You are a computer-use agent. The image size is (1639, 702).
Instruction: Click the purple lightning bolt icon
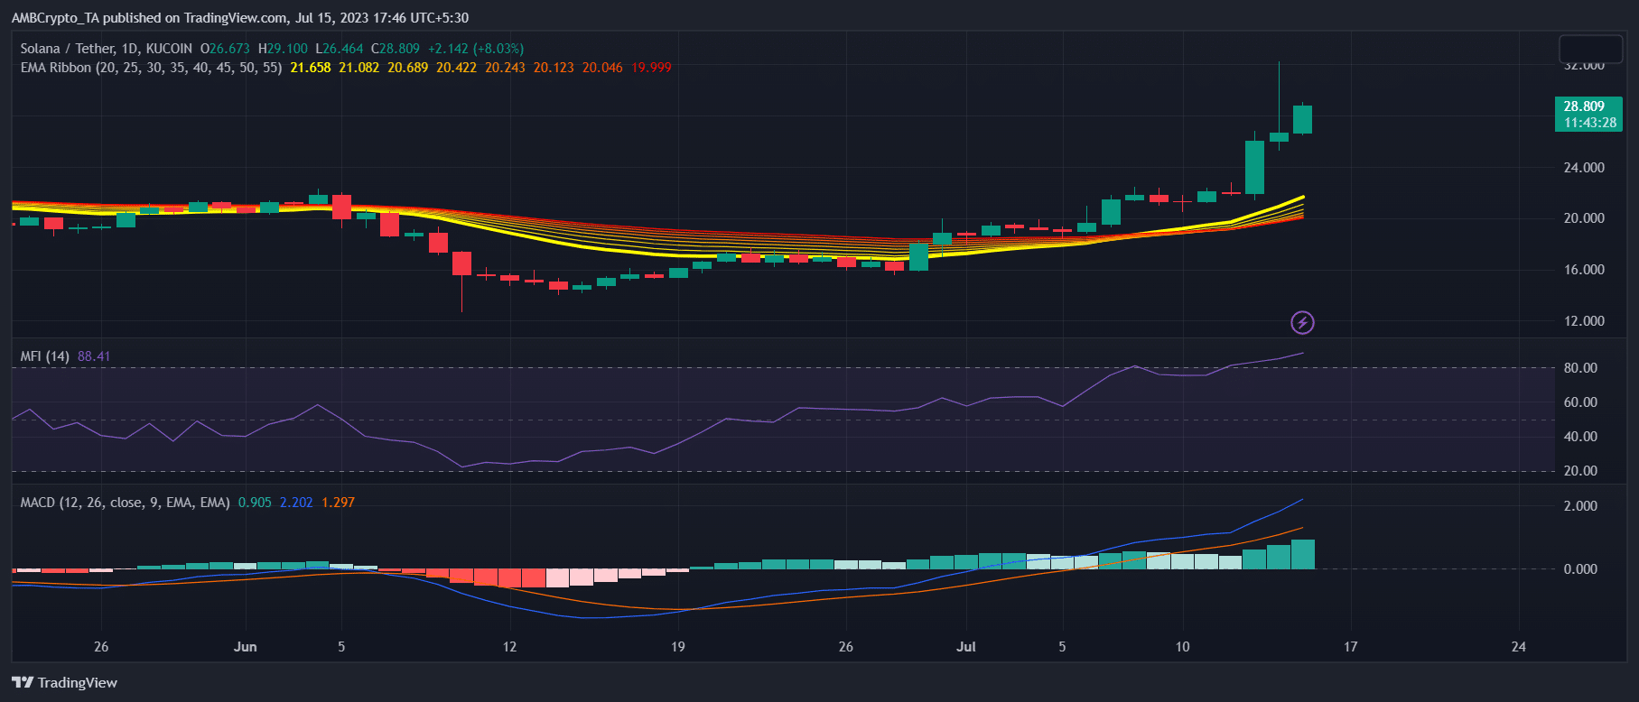tap(1302, 322)
